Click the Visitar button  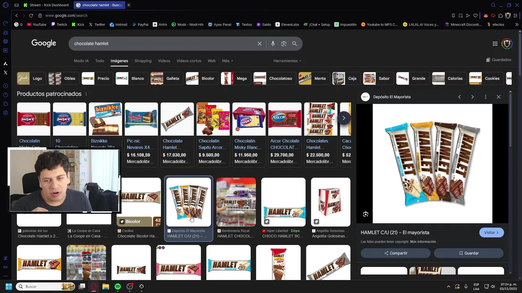click(491, 232)
